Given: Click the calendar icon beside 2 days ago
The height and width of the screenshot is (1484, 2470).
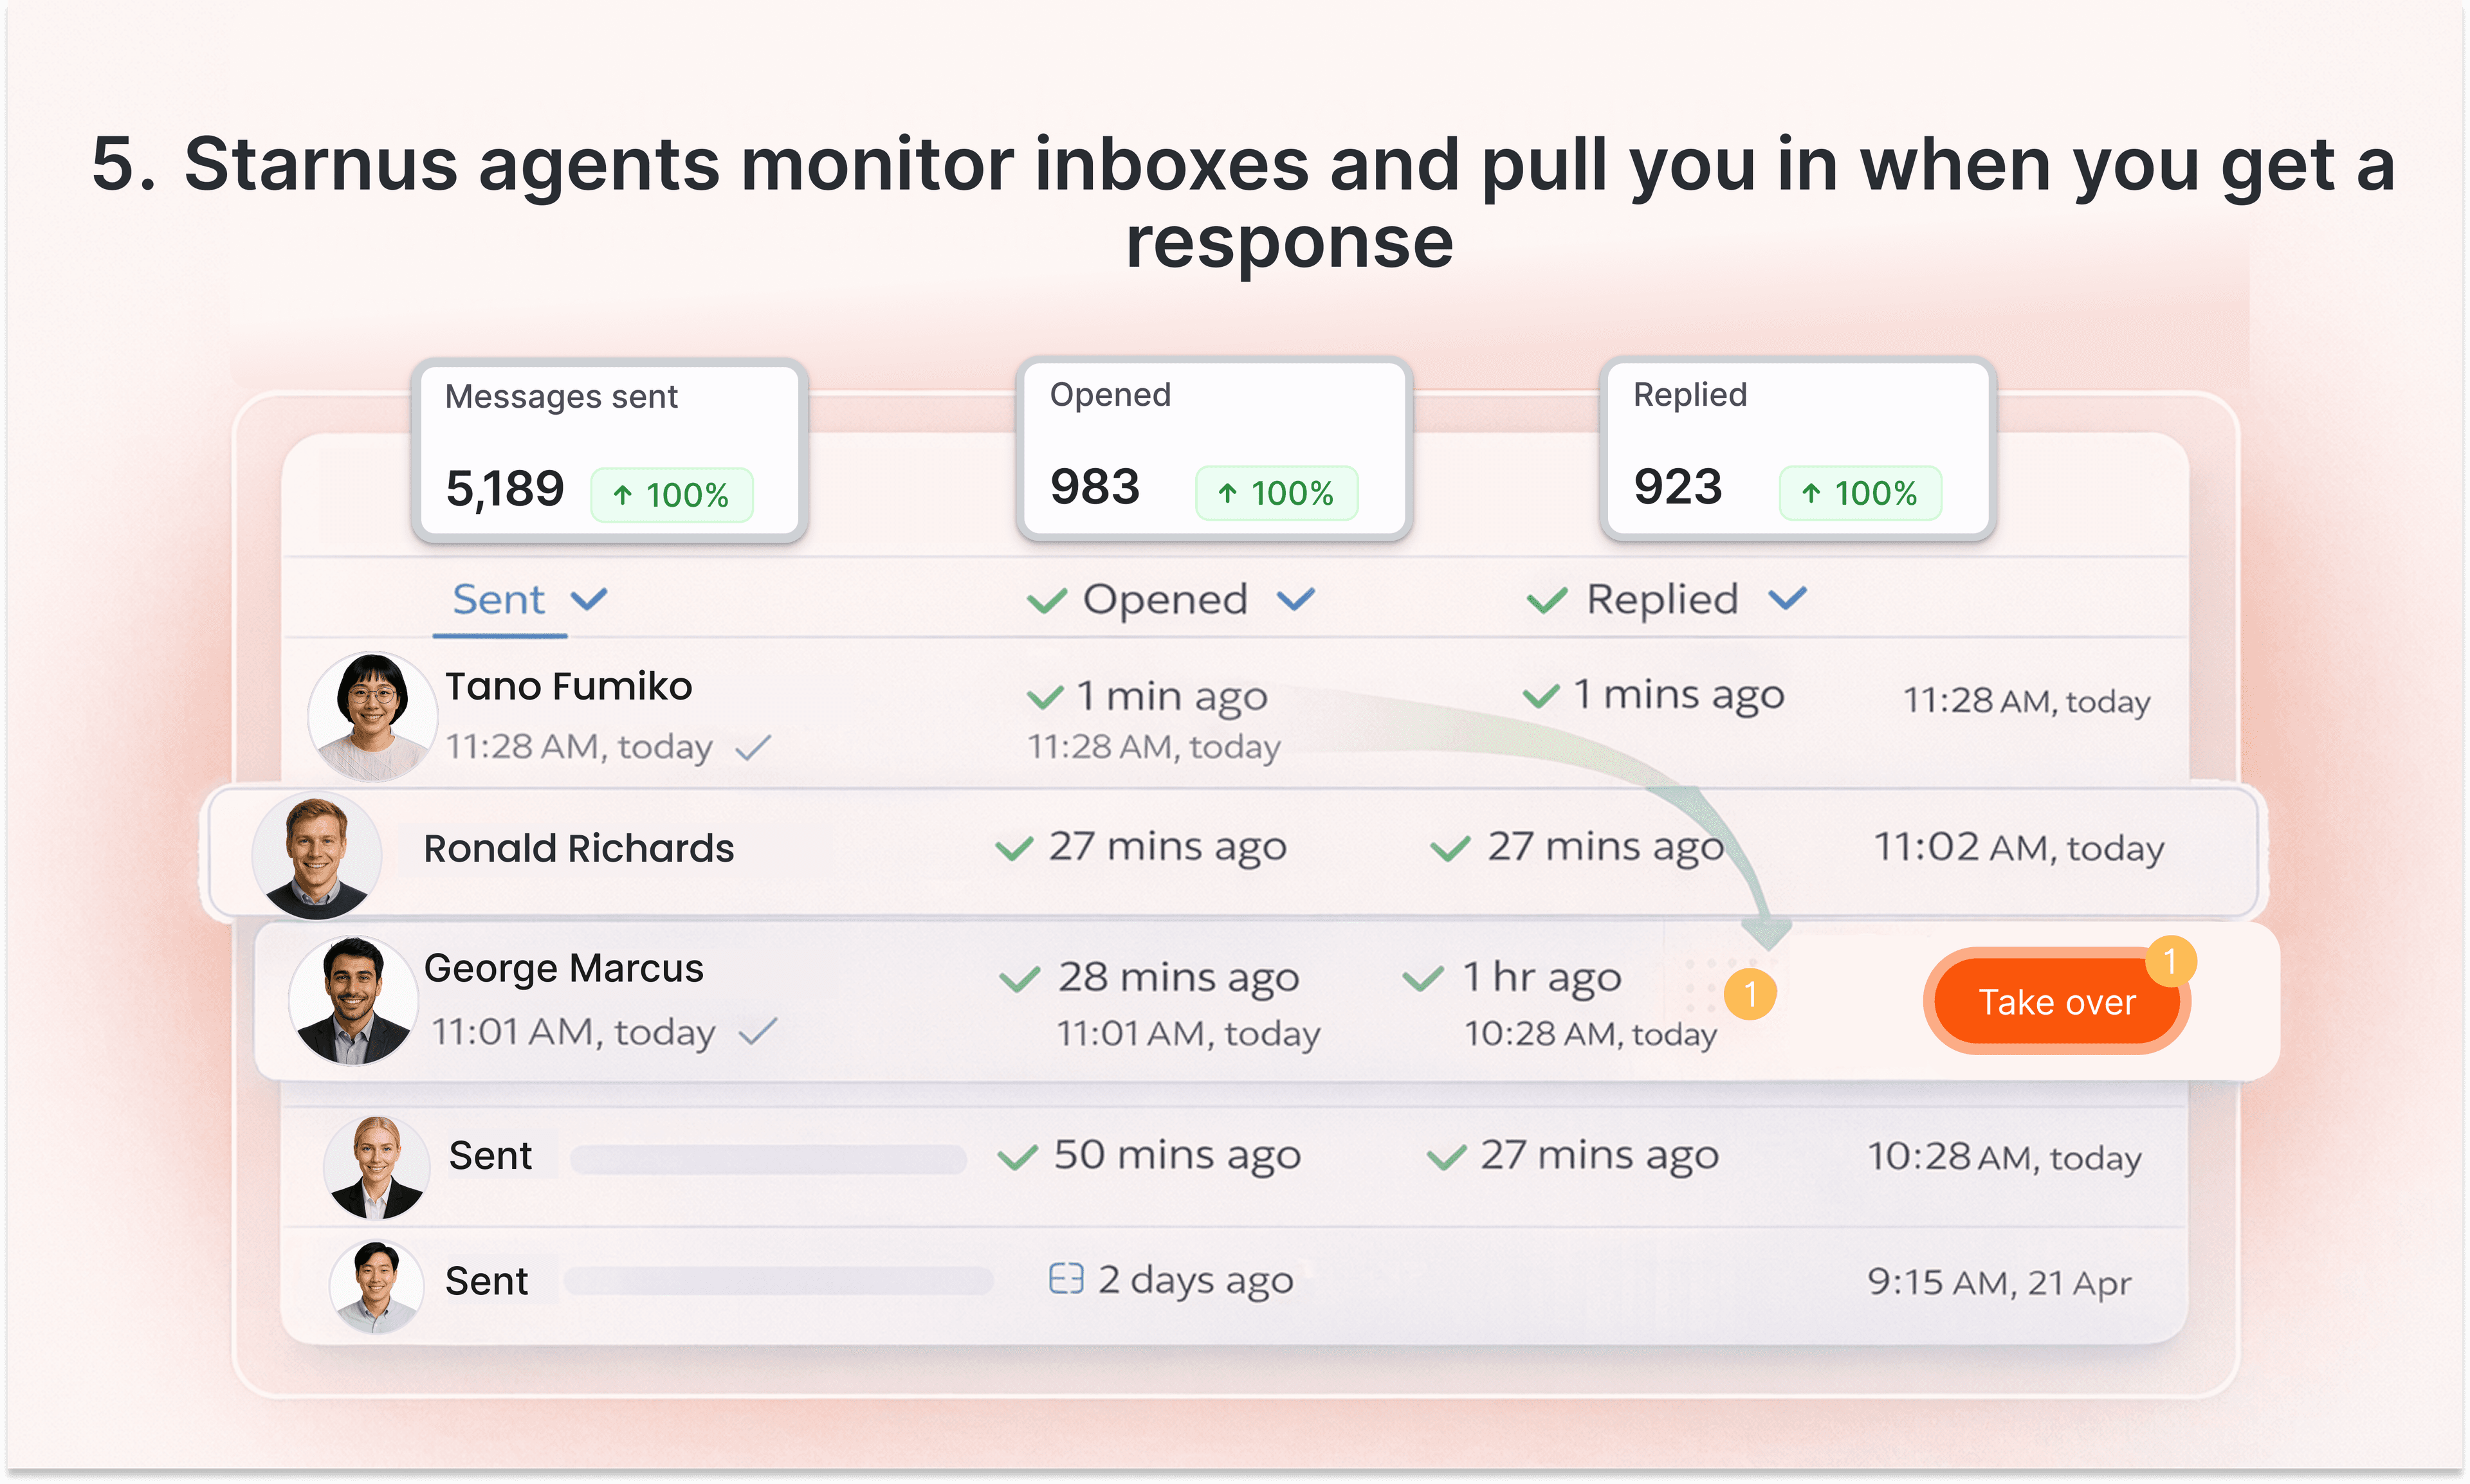Looking at the screenshot, I should (1065, 1279).
